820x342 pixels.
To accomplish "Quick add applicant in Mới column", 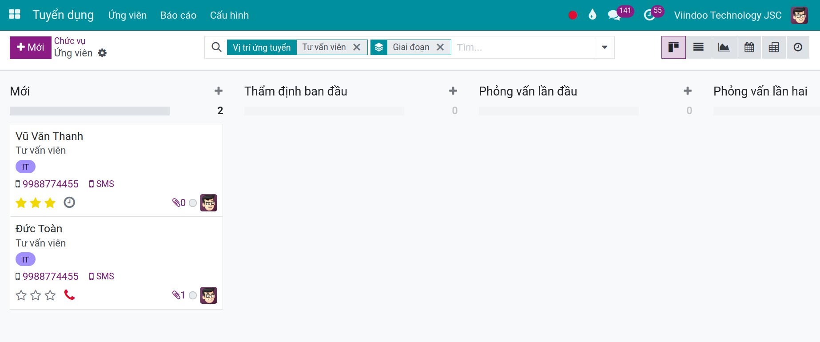I will click(x=219, y=91).
